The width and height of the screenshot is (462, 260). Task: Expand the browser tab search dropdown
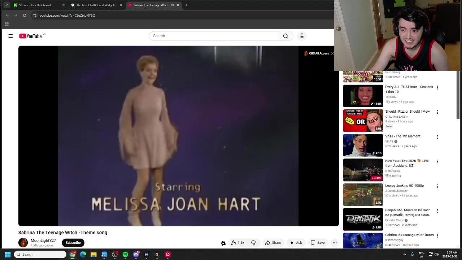pyautogui.click(x=6, y=5)
